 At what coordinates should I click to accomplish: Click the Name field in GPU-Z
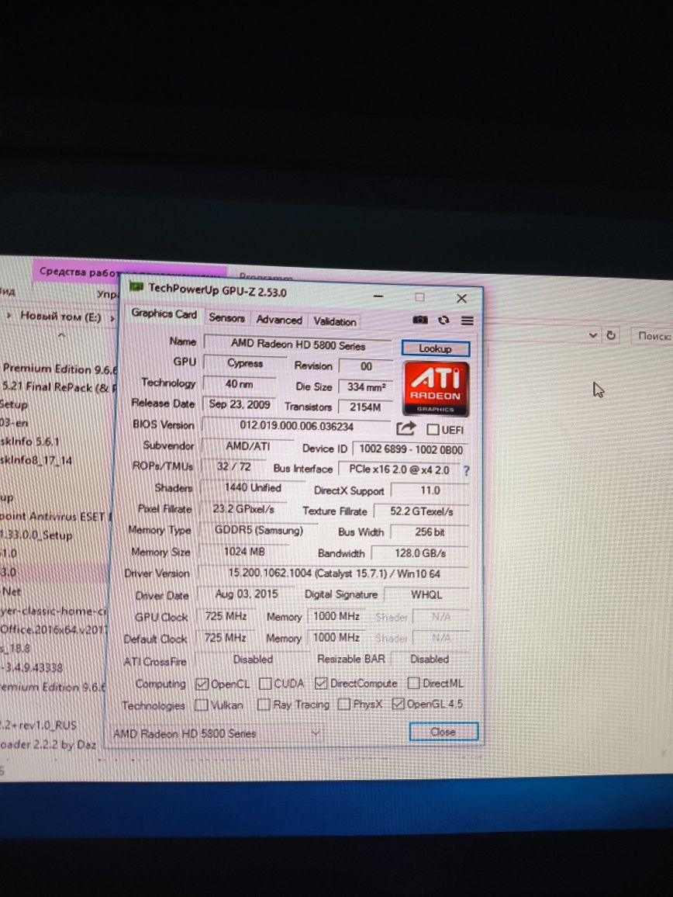pyautogui.click(x=297, y=345)
